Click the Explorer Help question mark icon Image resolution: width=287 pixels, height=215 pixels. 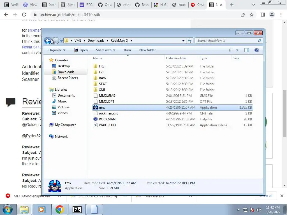257,50
